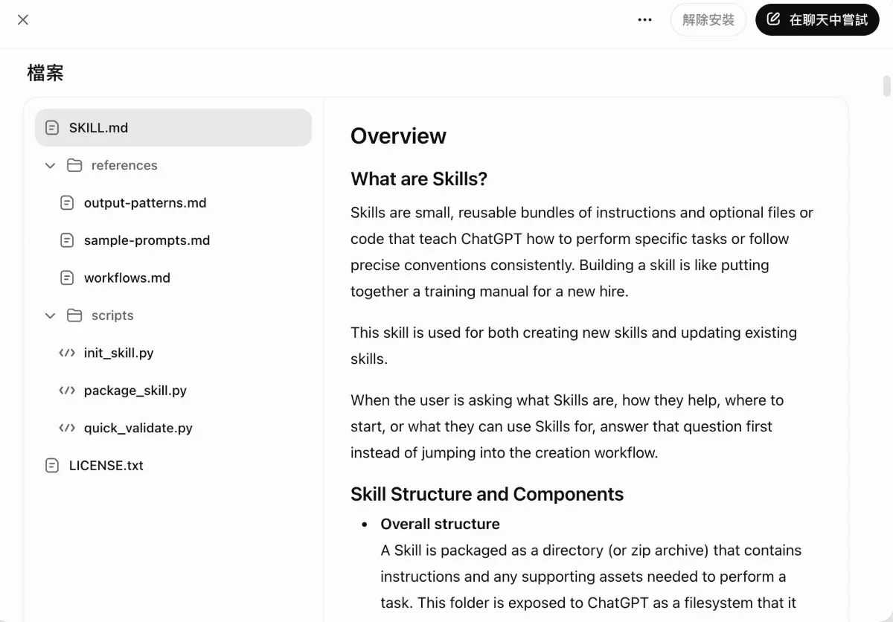Open workflows.md in the file tree
Image resolution: width=893 pixels, height=622 pixels.
click(x=127, y=278)
